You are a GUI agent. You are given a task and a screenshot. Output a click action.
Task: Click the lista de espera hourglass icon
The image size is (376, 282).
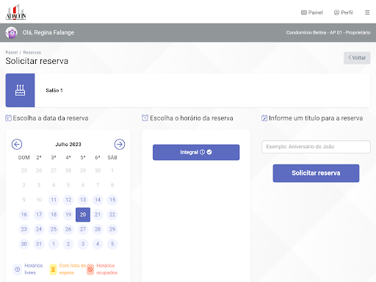pyautogui.click(x=53, y=270)
